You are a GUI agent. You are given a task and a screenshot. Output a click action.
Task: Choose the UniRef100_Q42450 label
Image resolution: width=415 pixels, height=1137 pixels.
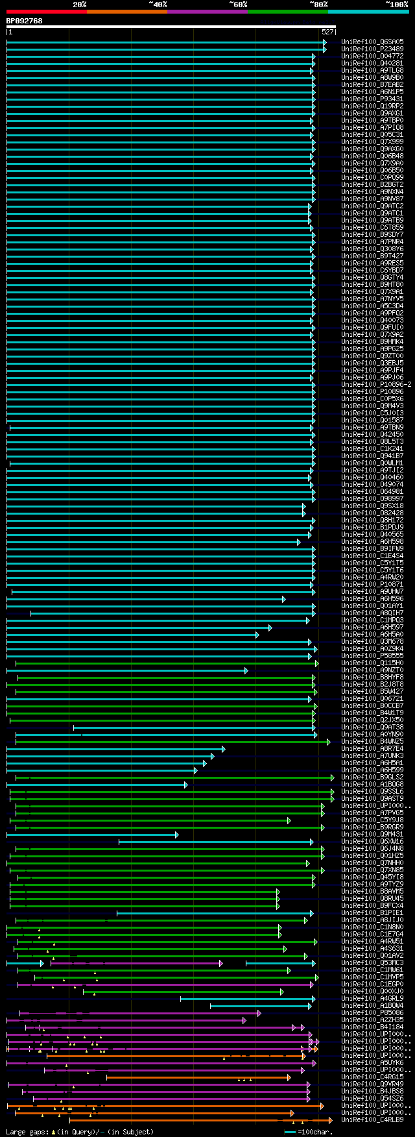point(372,435)
